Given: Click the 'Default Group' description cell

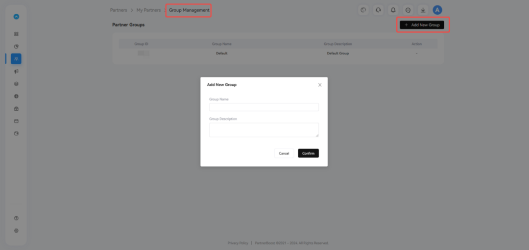Looking at the screenshot, I should coord(337,53).
